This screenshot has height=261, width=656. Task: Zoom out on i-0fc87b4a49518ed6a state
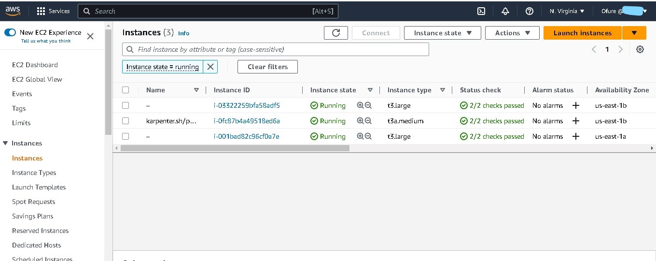point(368,121)
